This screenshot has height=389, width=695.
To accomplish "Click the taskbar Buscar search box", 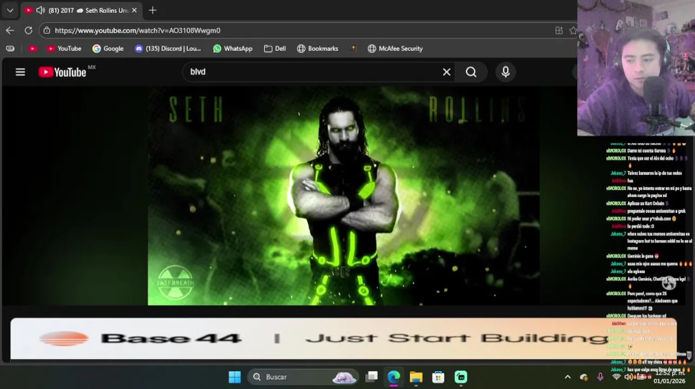I will [304, 377].
